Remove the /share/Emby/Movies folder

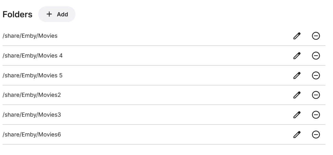pyautogui.click(x=316, y=36)
